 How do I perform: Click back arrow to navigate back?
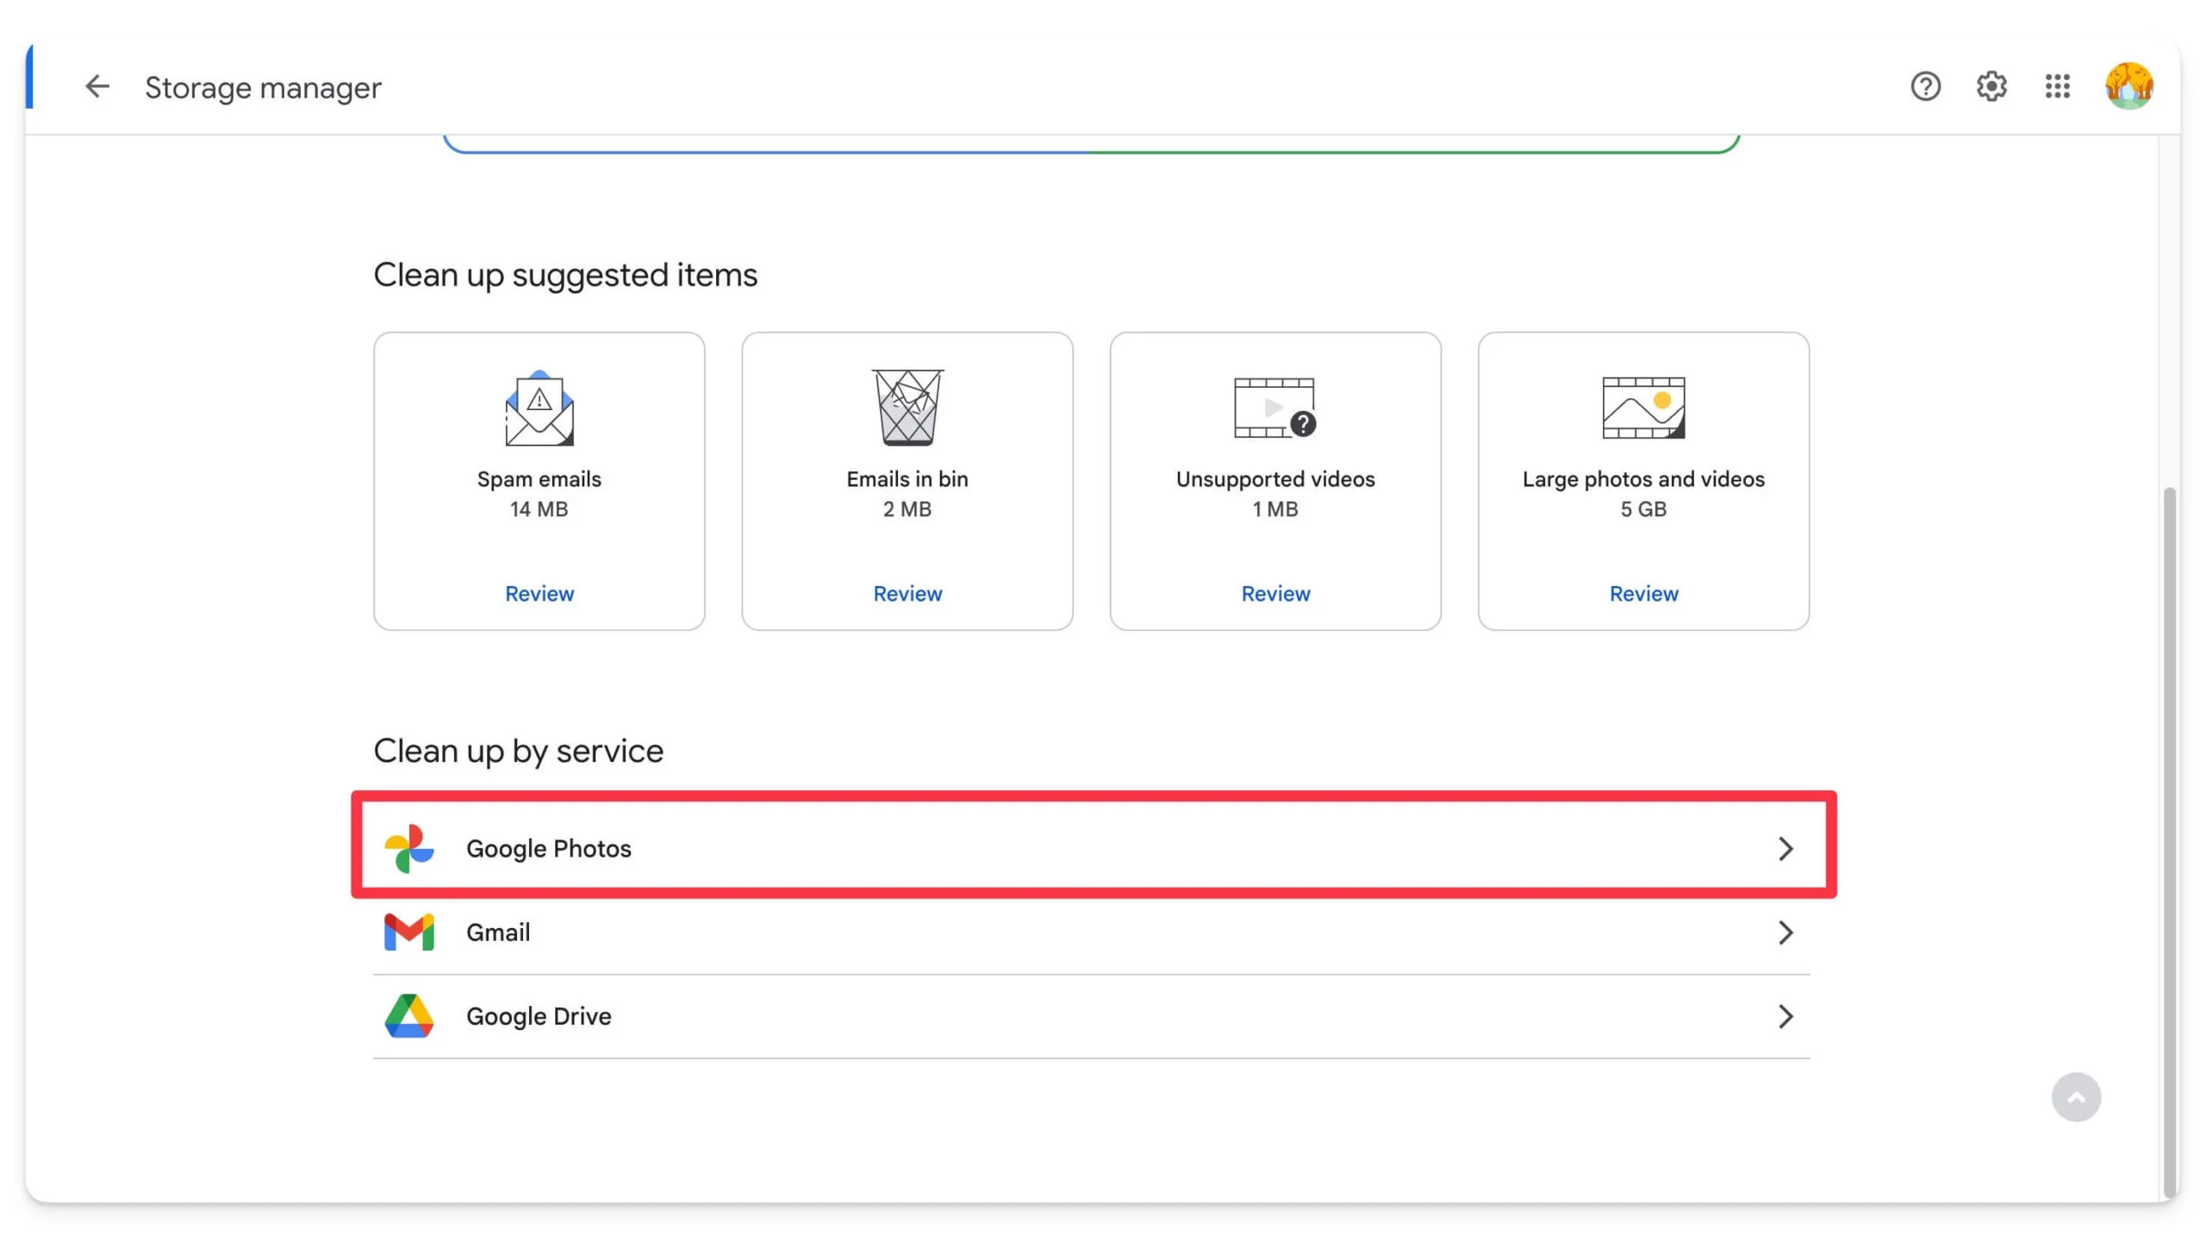(97, 86)
